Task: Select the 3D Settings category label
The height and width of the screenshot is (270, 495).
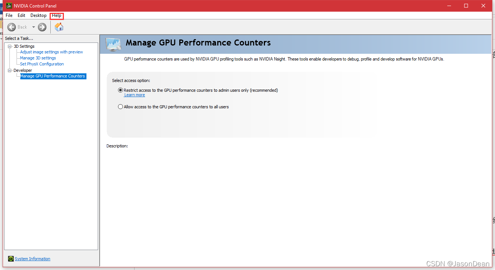Action: coord(24,46)
